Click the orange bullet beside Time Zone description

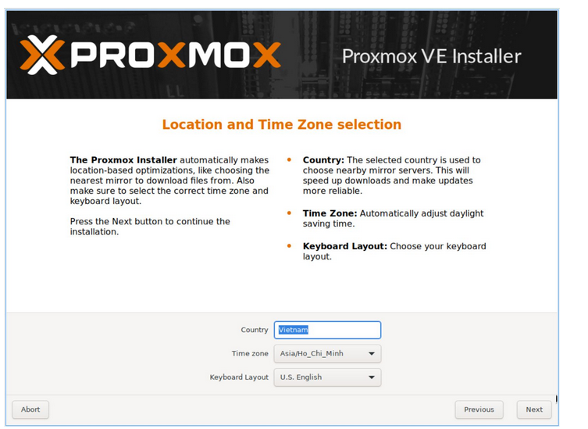pos(289,213)
